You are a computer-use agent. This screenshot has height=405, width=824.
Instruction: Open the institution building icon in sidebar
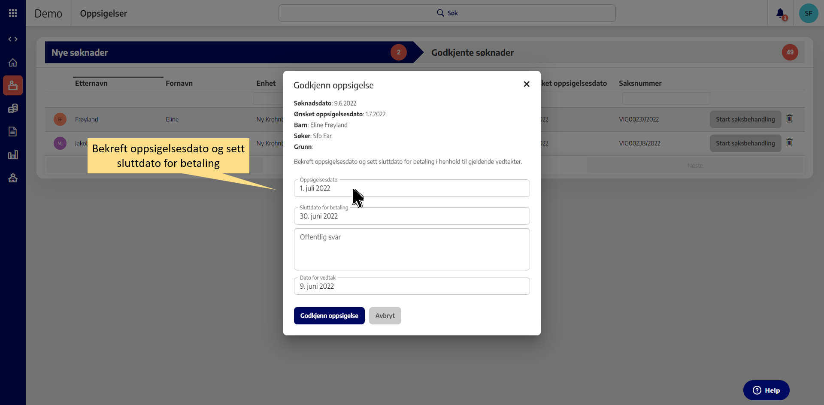click(x=13, y=178)
